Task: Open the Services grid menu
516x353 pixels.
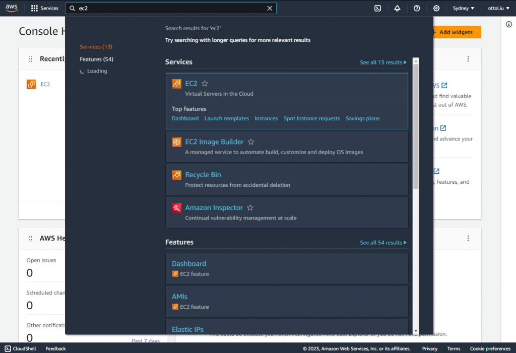Action: pos(44,8)
